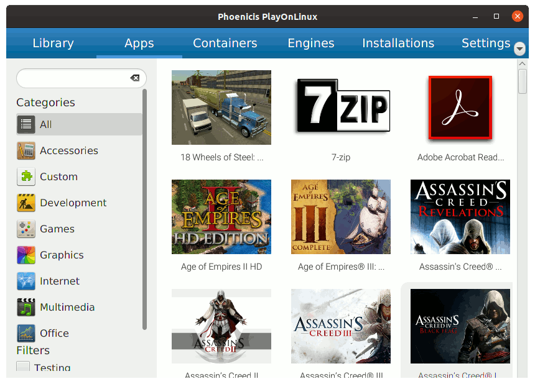The width and height of the screenshot is (535, 384).
Task: Close the Phoenicis PlayOnLinux window
Action: coord(518,16)
